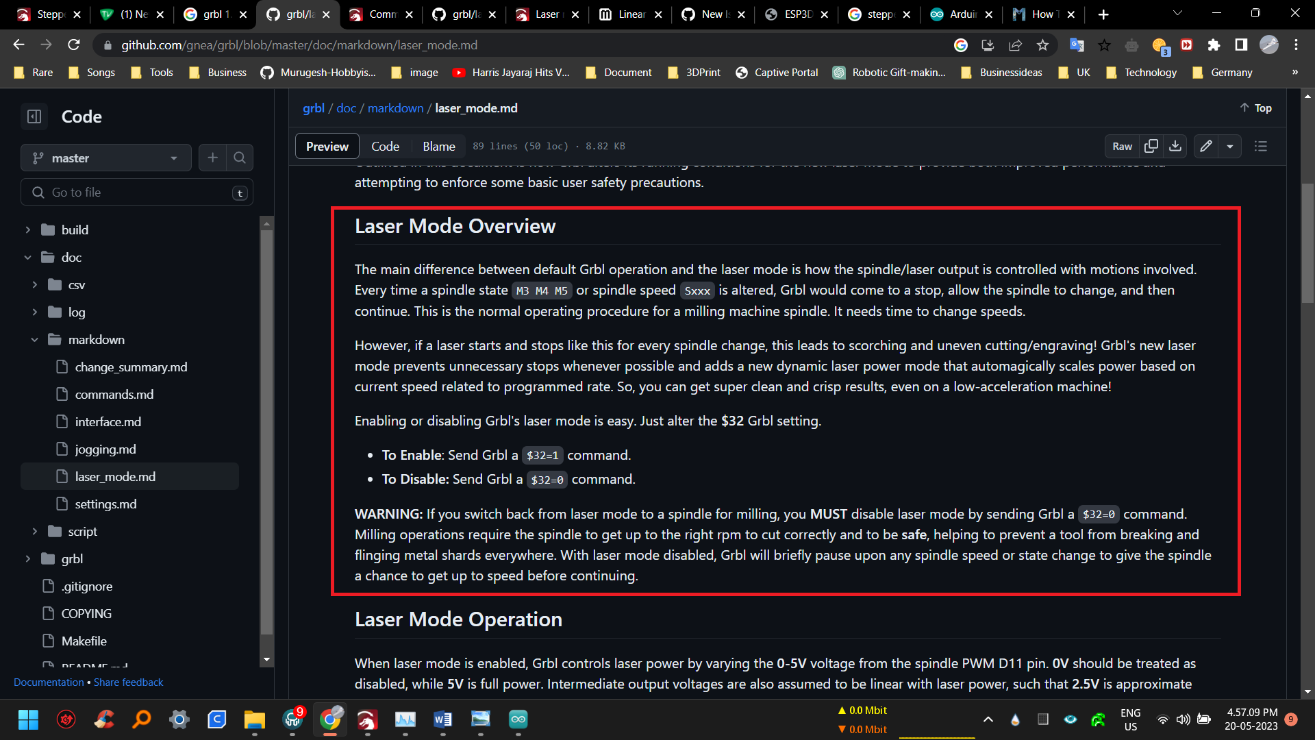Collapse the markdown folder
This screenshot has height=740, width=1315.
tap(35, 340)
